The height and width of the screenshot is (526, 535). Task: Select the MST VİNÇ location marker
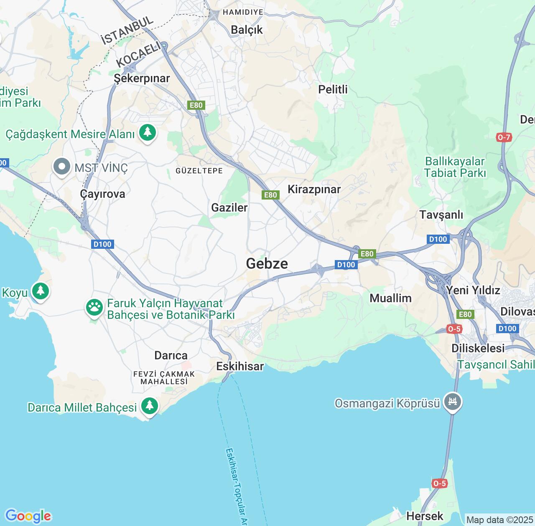coord(62,167)
